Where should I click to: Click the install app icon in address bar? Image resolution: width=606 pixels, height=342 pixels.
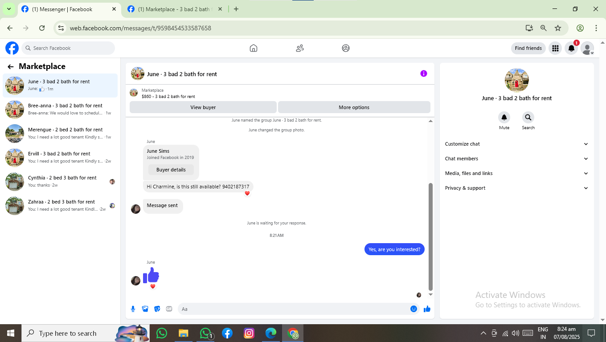point(529,28)
